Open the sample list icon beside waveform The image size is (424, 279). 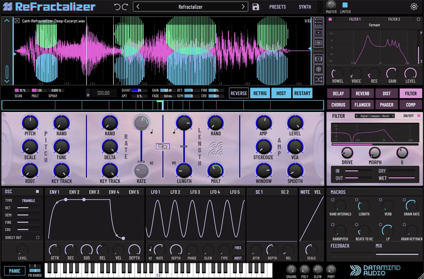319,22
